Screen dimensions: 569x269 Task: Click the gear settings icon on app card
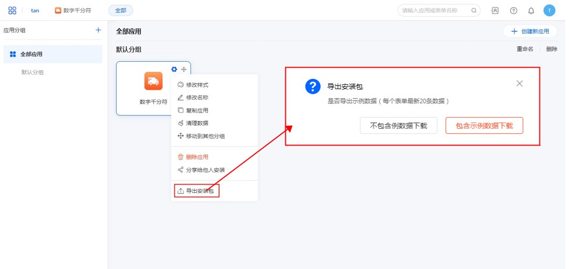(174, 69)
